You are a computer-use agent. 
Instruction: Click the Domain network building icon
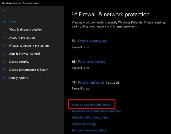(x=74, y=41)
